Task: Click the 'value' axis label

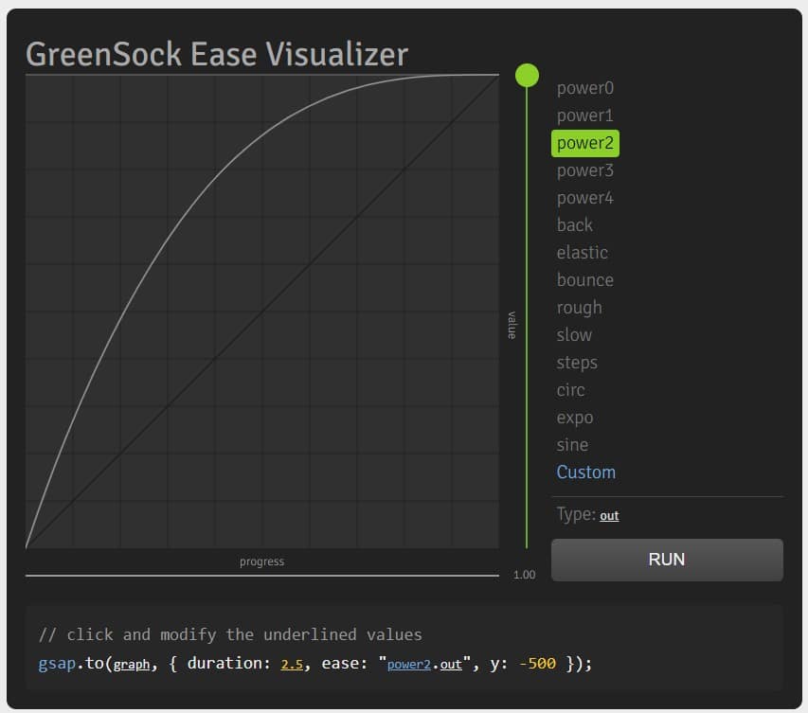Action: (x=512, y=325)
